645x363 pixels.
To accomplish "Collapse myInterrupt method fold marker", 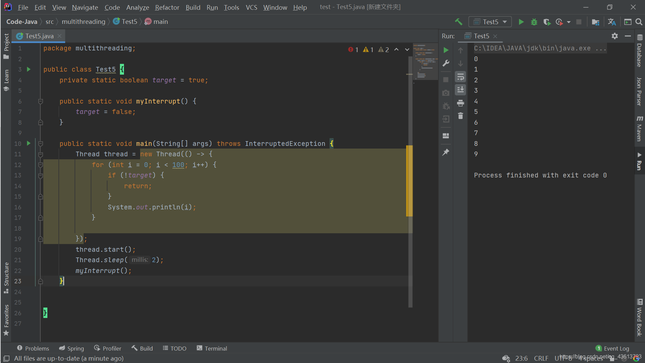I will pyautogui.click(x=41, y=102).
